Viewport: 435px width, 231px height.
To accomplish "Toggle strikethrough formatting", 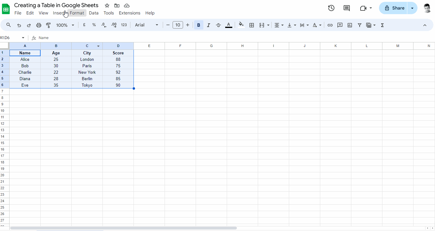I will pos(218,25).
